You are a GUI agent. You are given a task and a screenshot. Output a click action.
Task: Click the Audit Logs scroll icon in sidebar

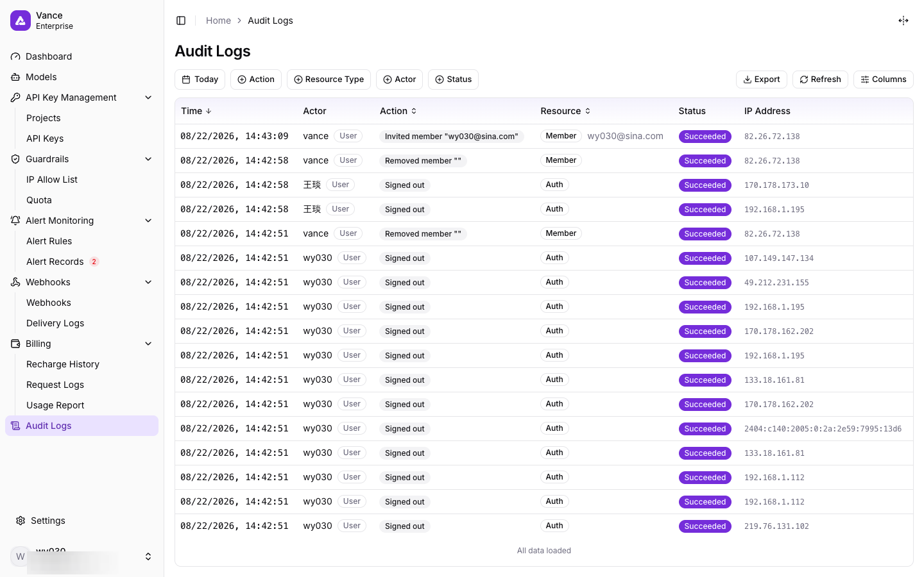pos(15,426)
